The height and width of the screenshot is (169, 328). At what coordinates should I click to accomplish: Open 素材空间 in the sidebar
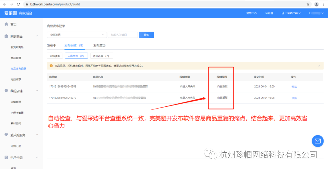pyautogui.click(x=16, y=123)
